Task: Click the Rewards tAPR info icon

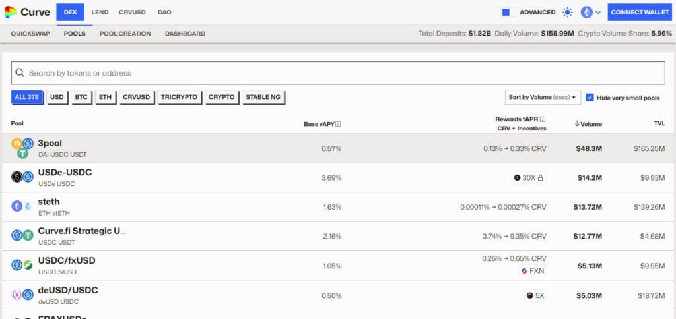Action: point(543,119)
